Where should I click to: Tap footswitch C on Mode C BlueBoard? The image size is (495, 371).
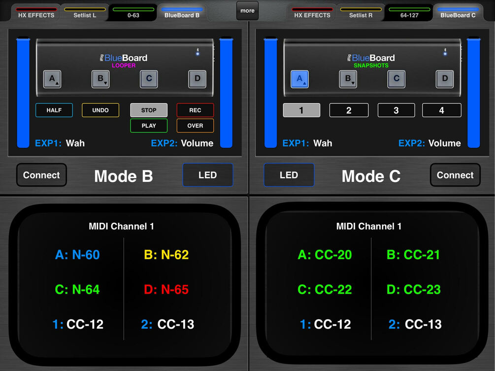click(396, 79)
